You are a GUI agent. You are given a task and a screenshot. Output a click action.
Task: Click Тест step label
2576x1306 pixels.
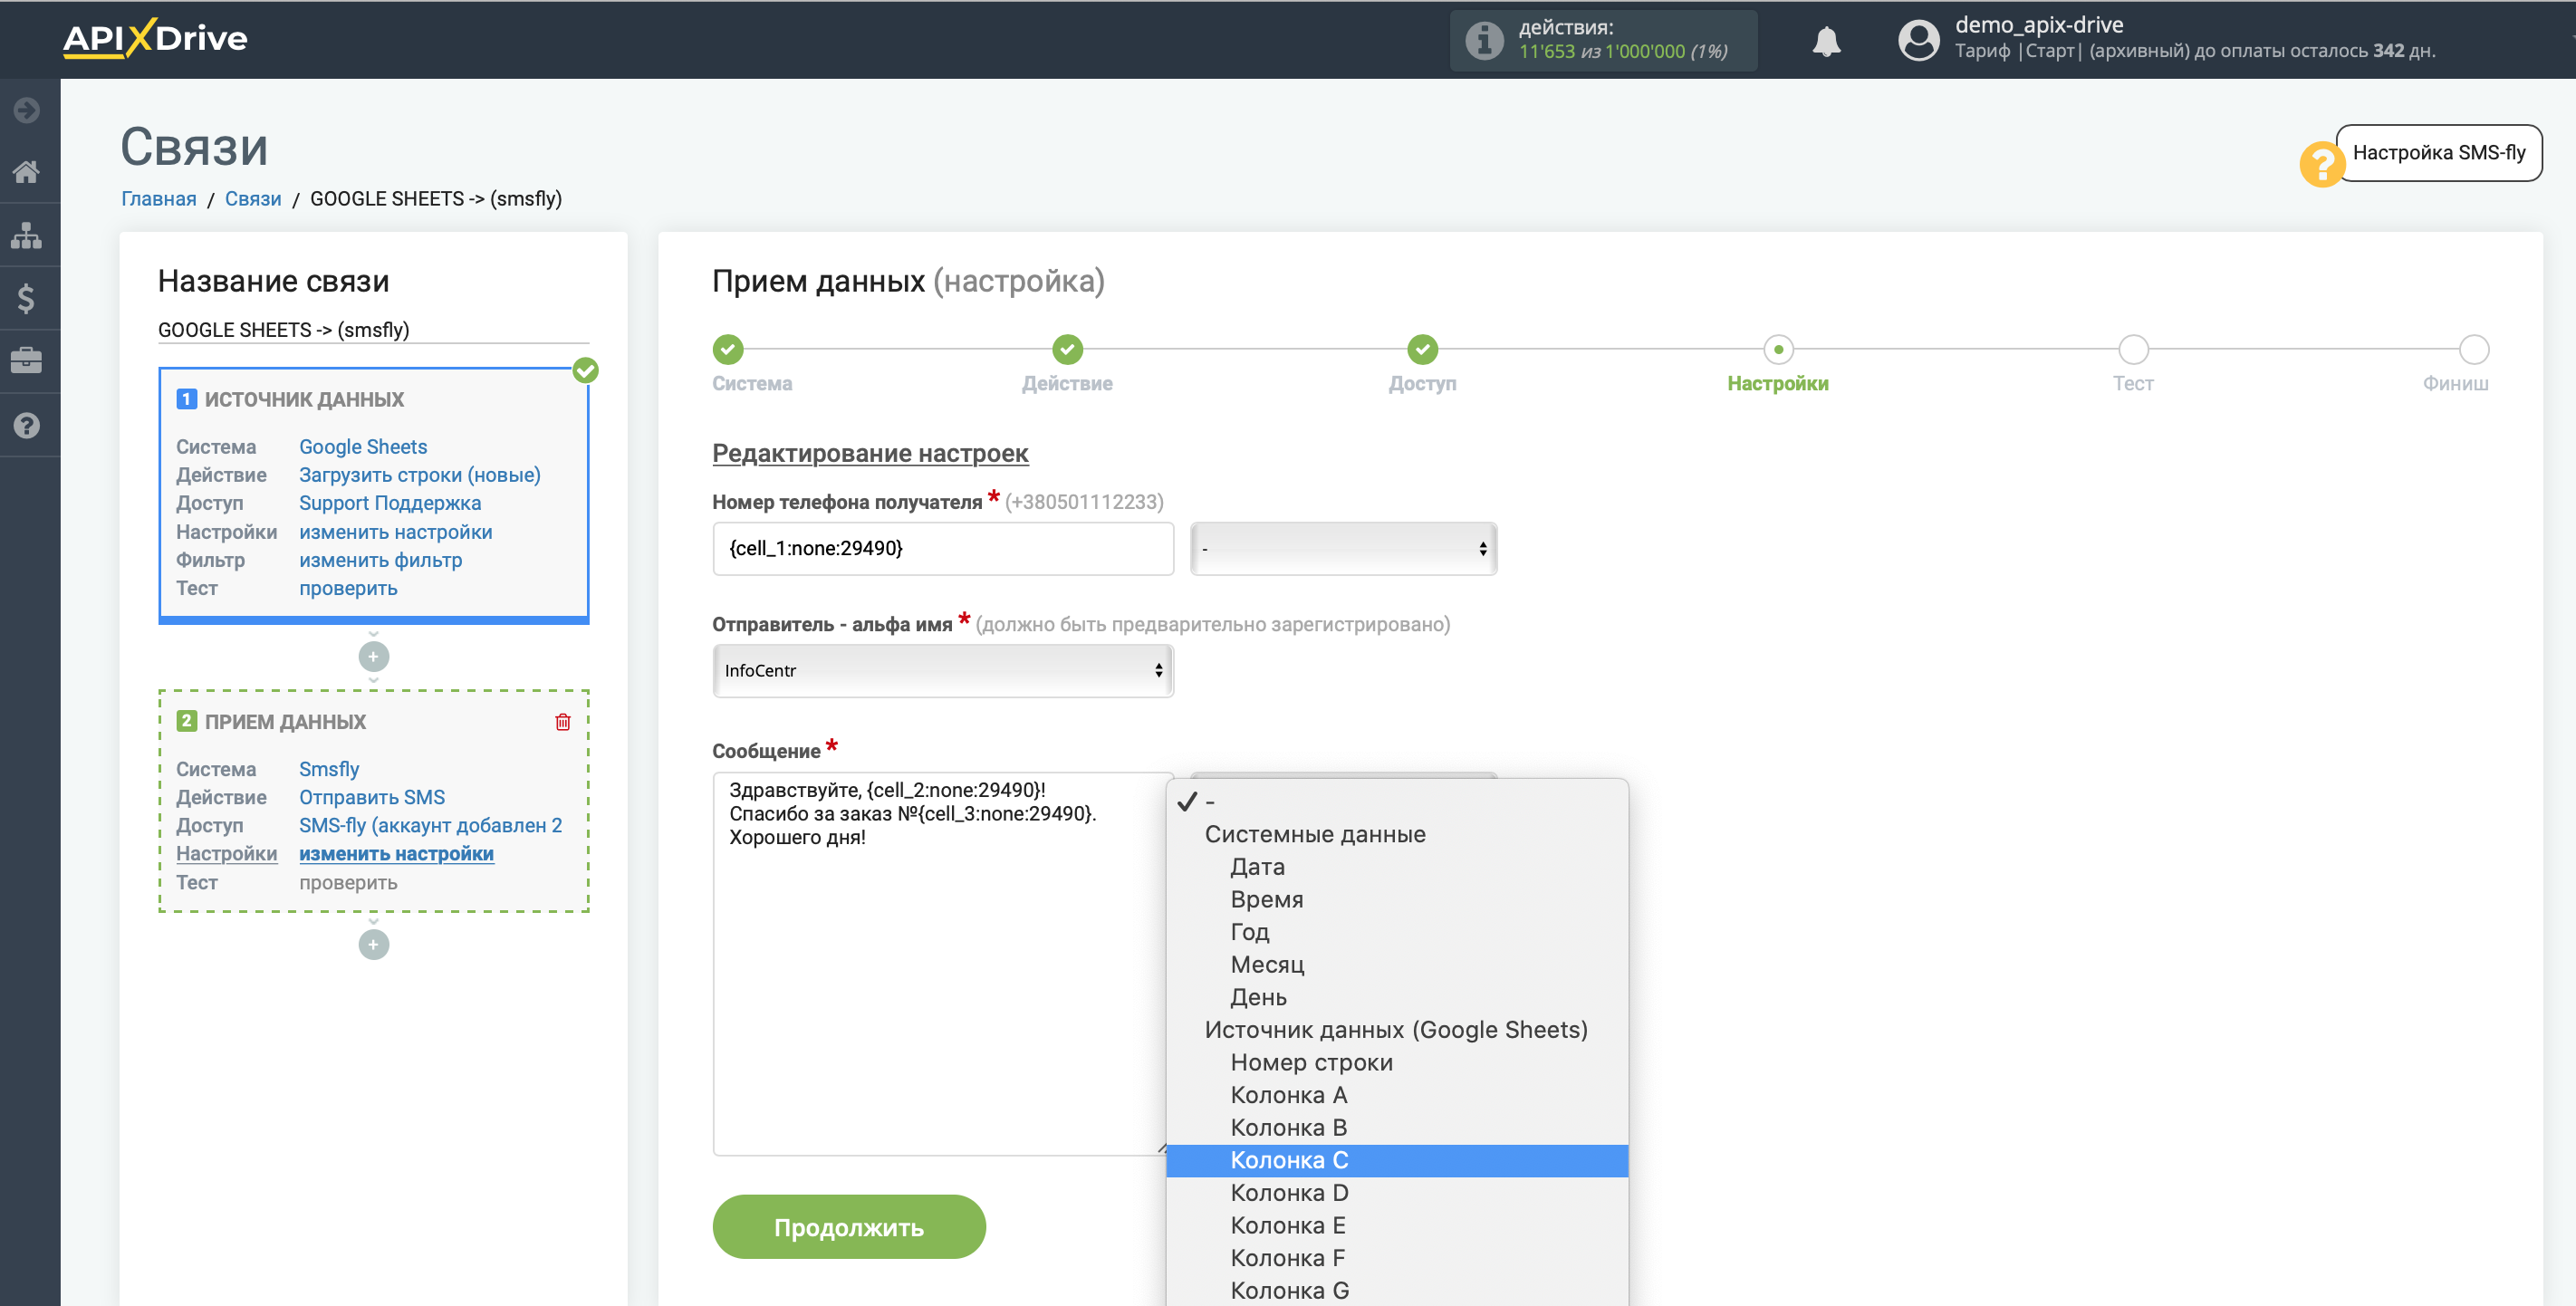(x=2133, y=384)
